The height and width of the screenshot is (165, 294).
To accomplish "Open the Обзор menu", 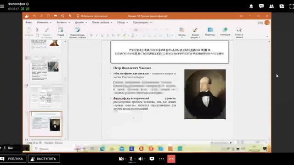I will coord(123,22).
